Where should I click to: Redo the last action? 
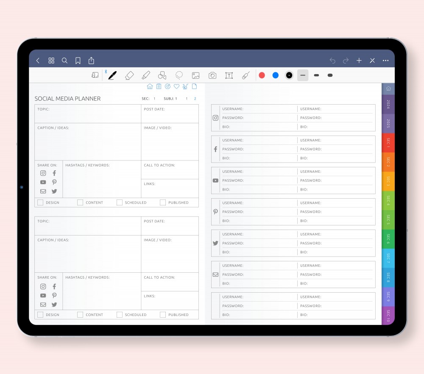tap(346, 61)
